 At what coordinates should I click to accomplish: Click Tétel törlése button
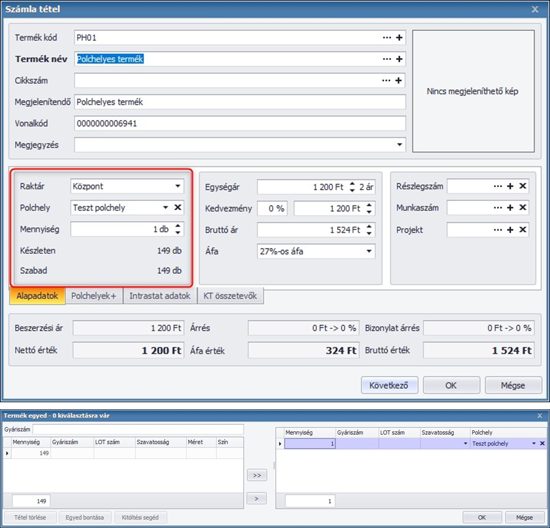(30, 517)
